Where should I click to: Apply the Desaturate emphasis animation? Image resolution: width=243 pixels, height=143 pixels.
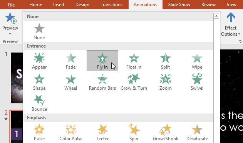[197, 133]
